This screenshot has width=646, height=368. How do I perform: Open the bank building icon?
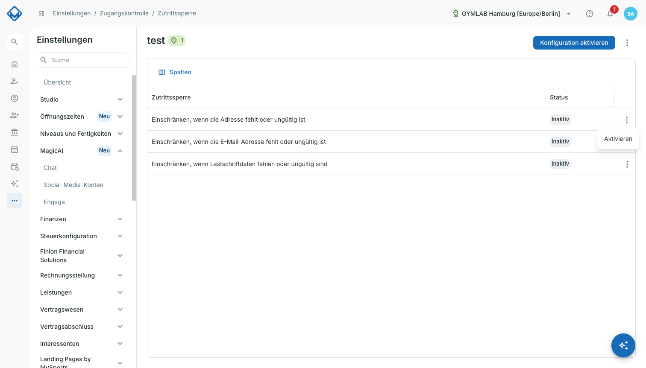click(x=15, y=132)
